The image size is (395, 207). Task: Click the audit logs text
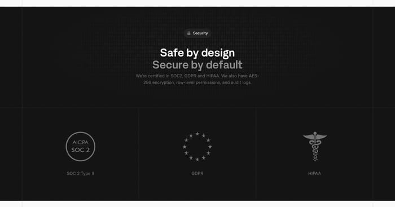(240, 82)
